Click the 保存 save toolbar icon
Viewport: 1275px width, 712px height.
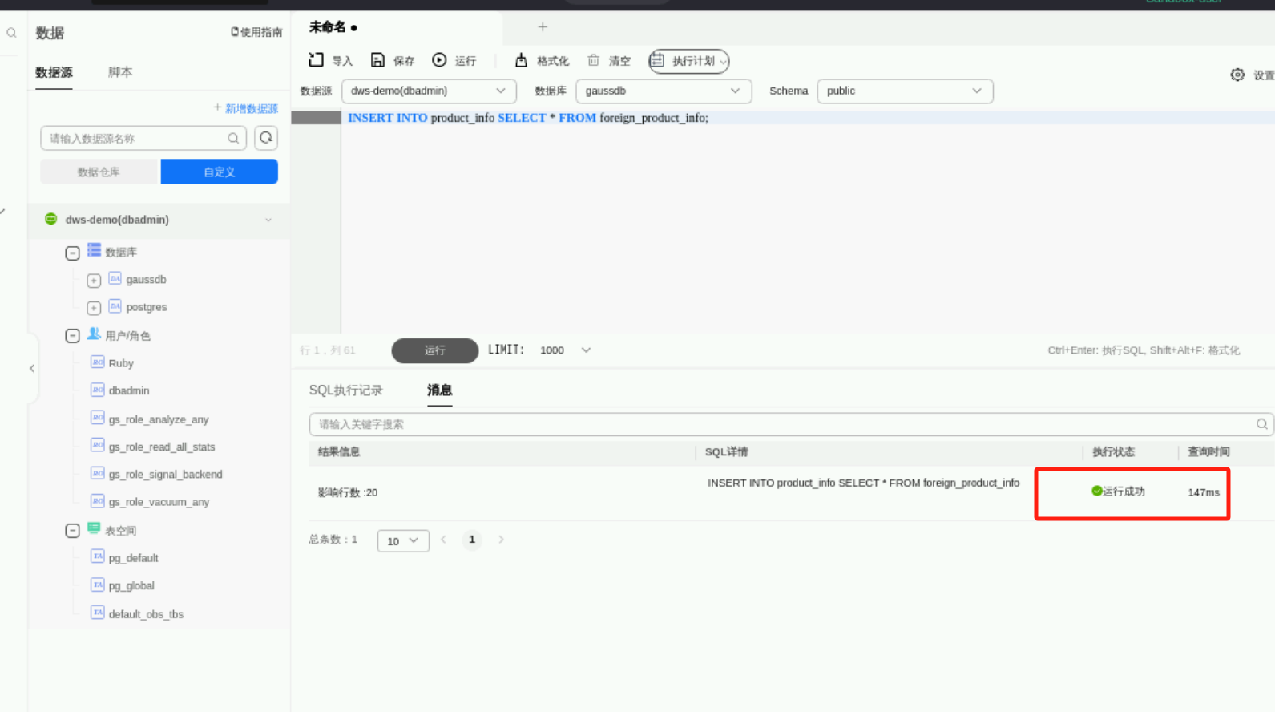point(377,60)
